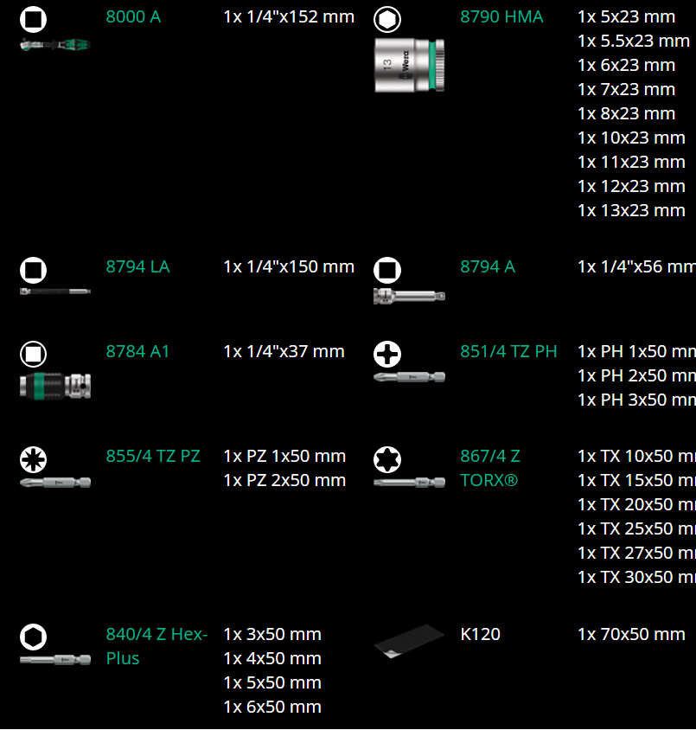Click the square drive icon above the 8000 A ratchet

coord(33,19)
